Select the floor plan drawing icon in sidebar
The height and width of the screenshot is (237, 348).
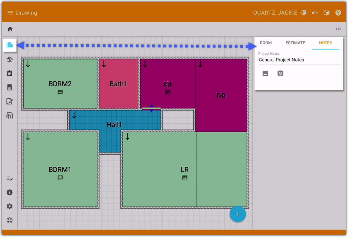(10, 45)
